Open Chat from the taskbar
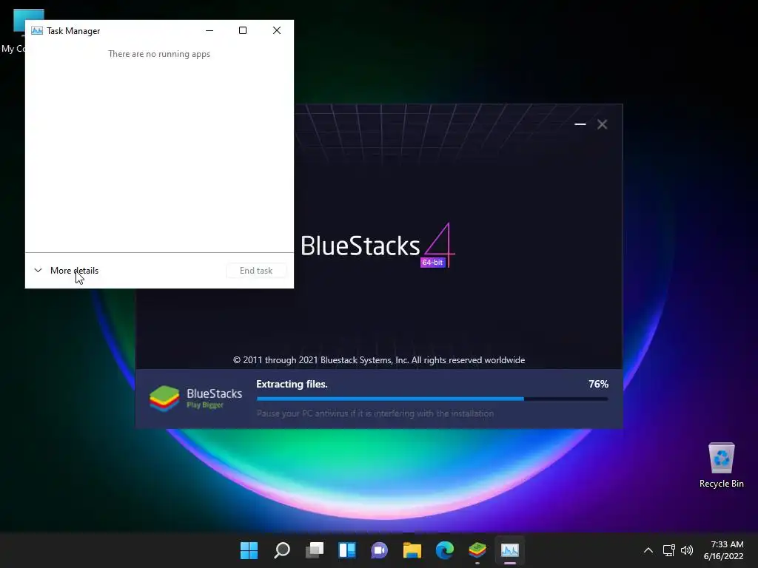758x568 pixels. [380, 550]
